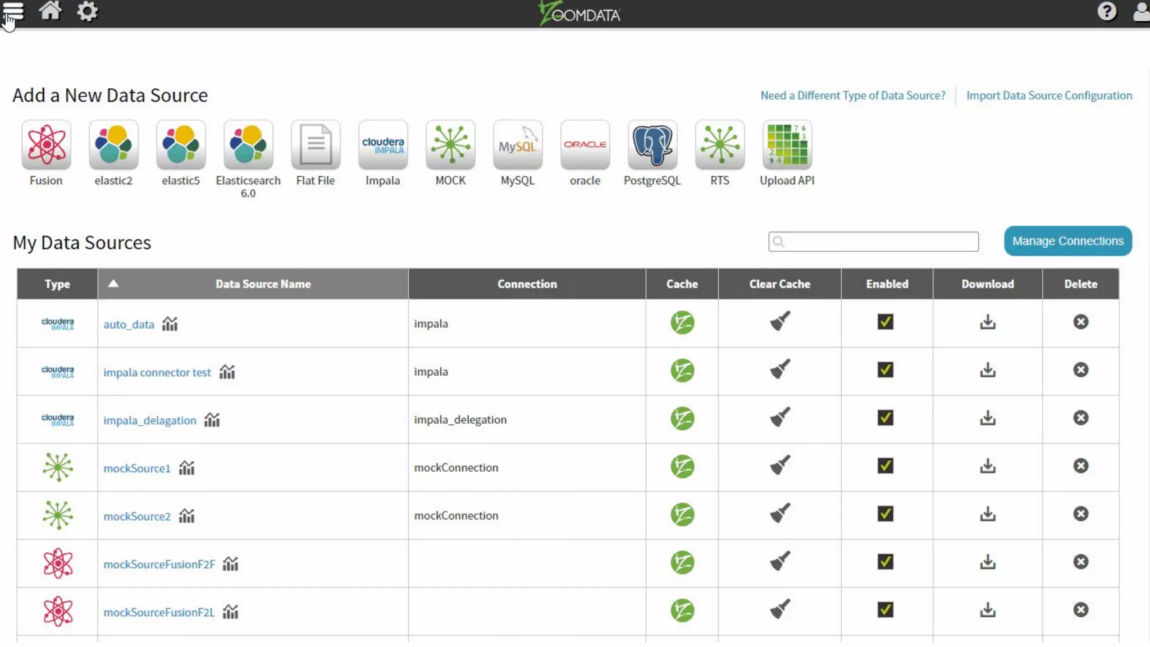Click the Connection column header
Image resolution: width=1150 pixels, height=647 pixels.
click(x=527, y=284)
